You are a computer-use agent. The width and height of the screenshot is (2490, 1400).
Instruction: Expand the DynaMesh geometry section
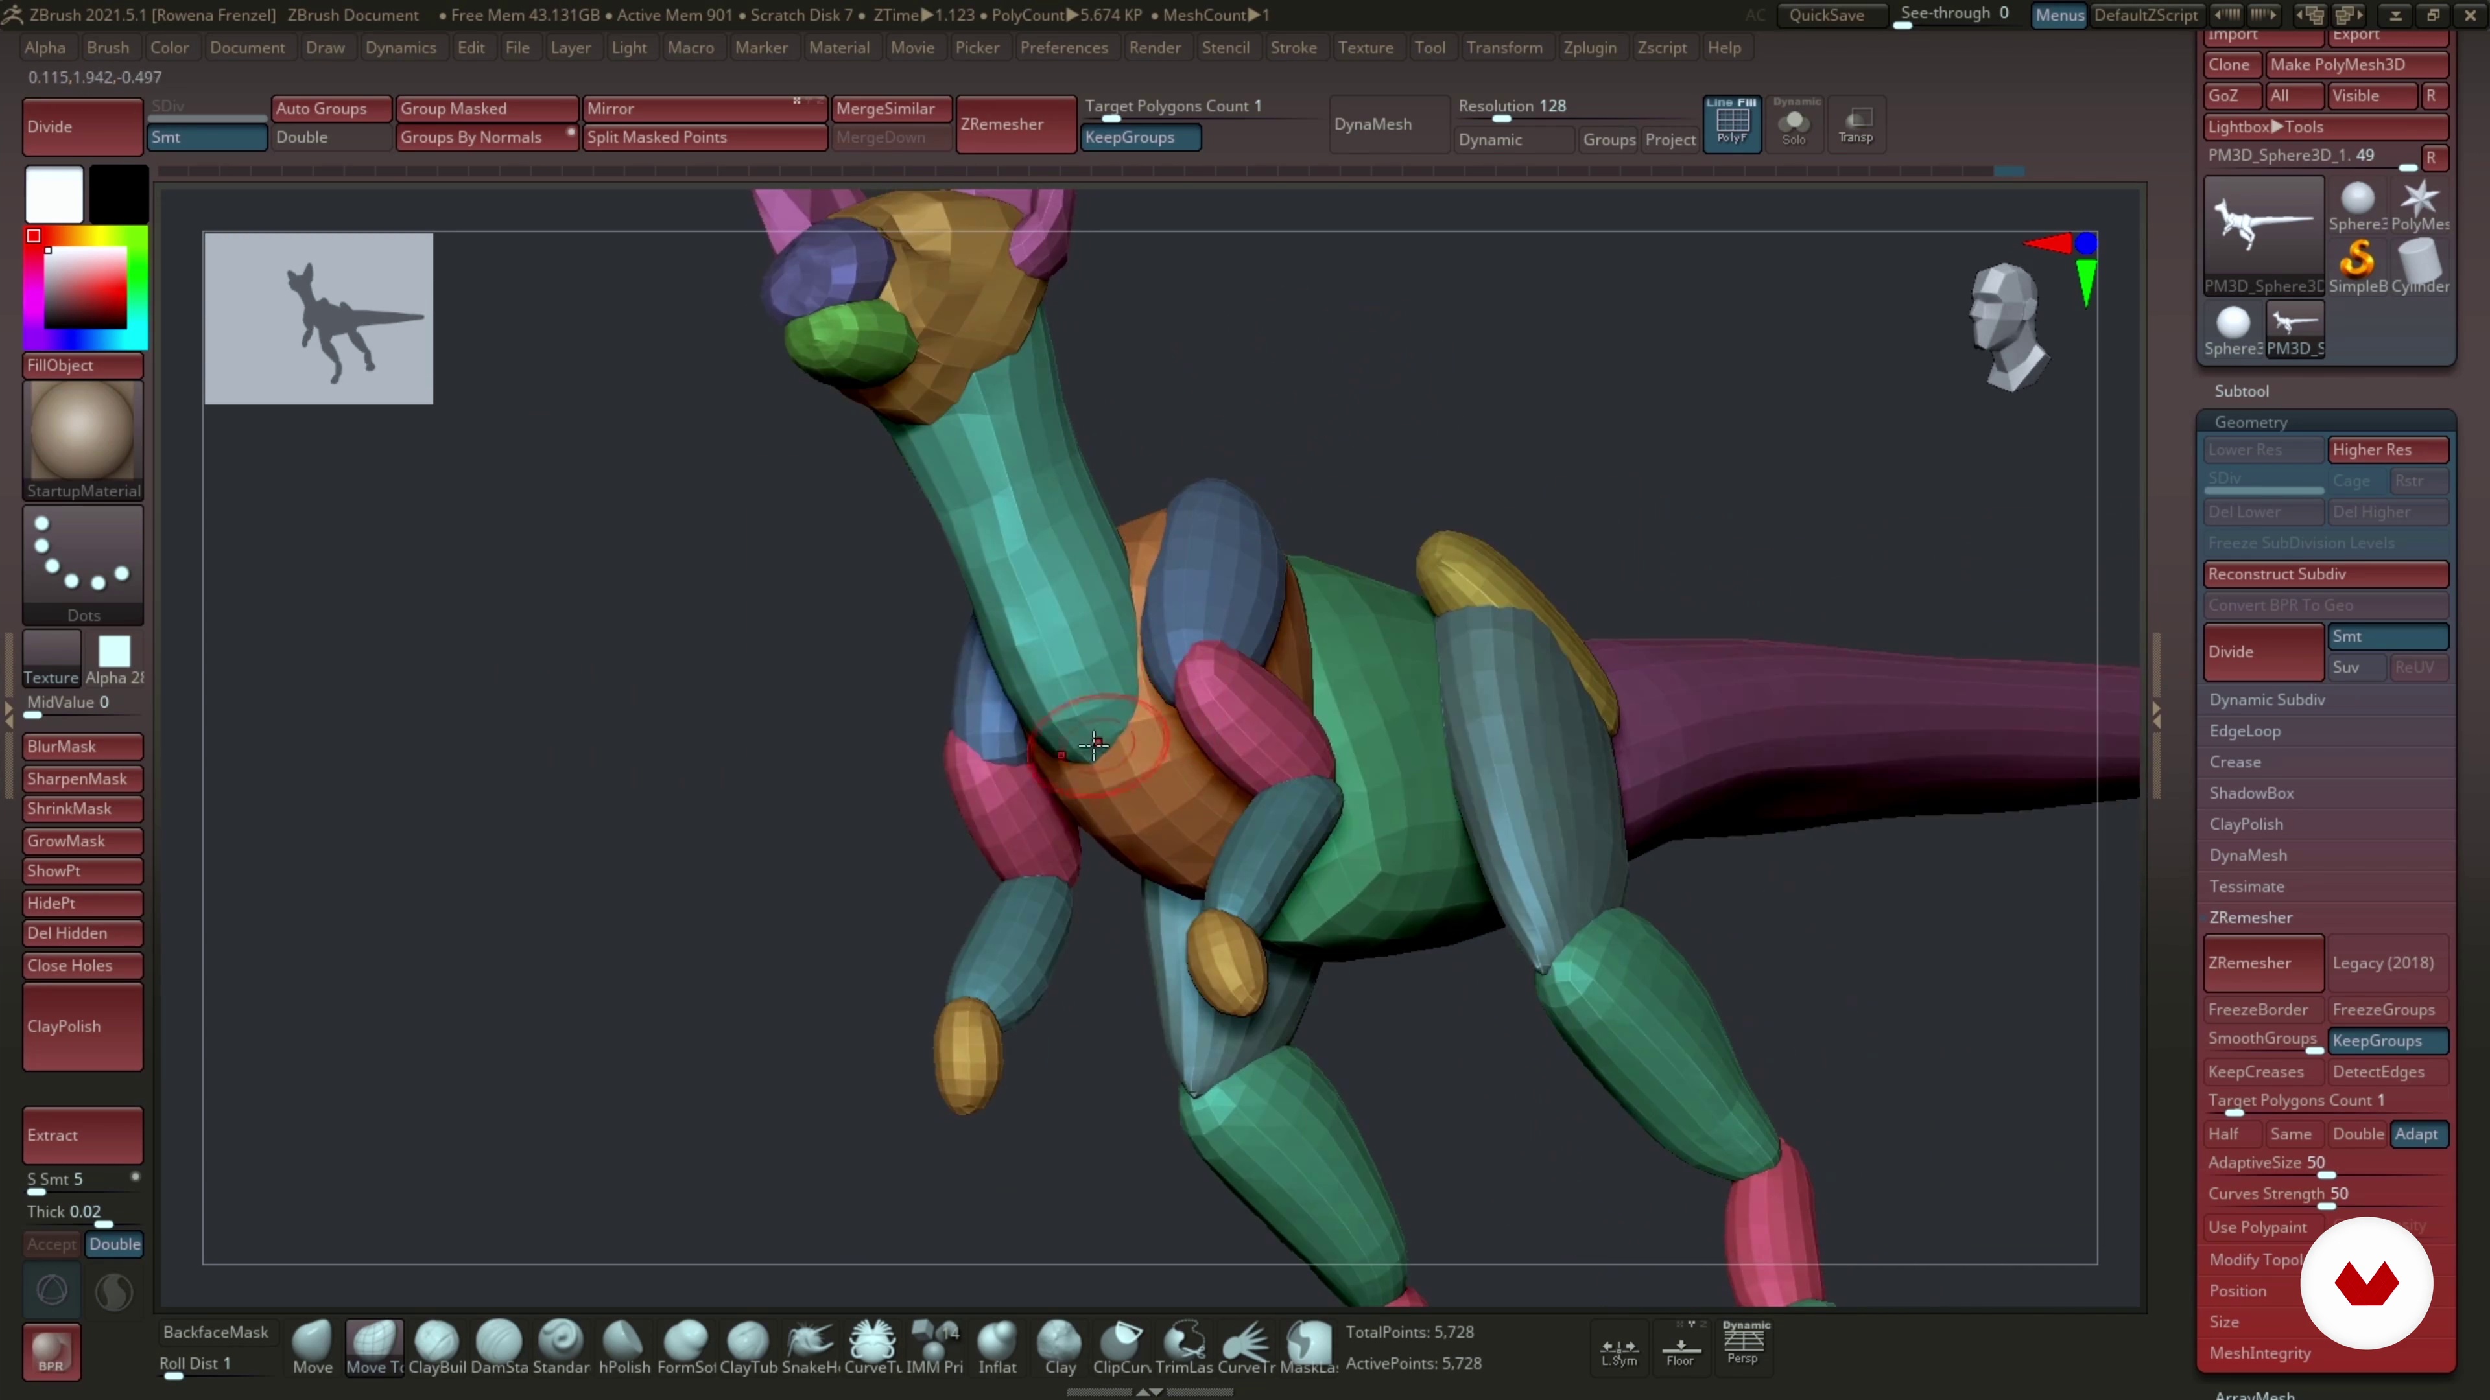[2247, 855]
